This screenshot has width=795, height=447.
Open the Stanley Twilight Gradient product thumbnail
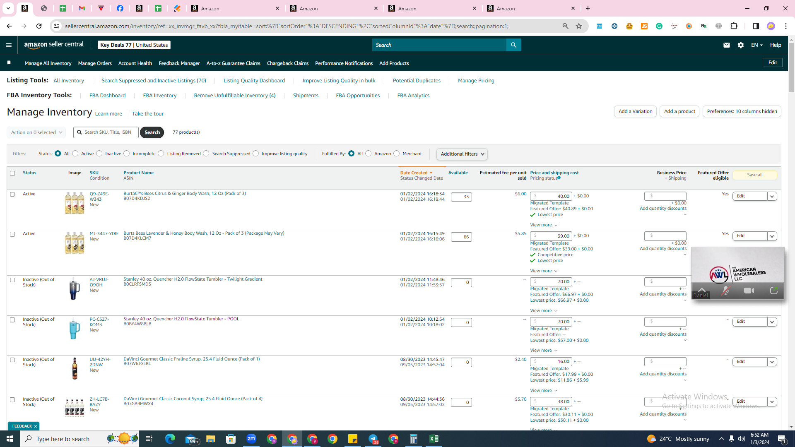(x=75, y=288)
